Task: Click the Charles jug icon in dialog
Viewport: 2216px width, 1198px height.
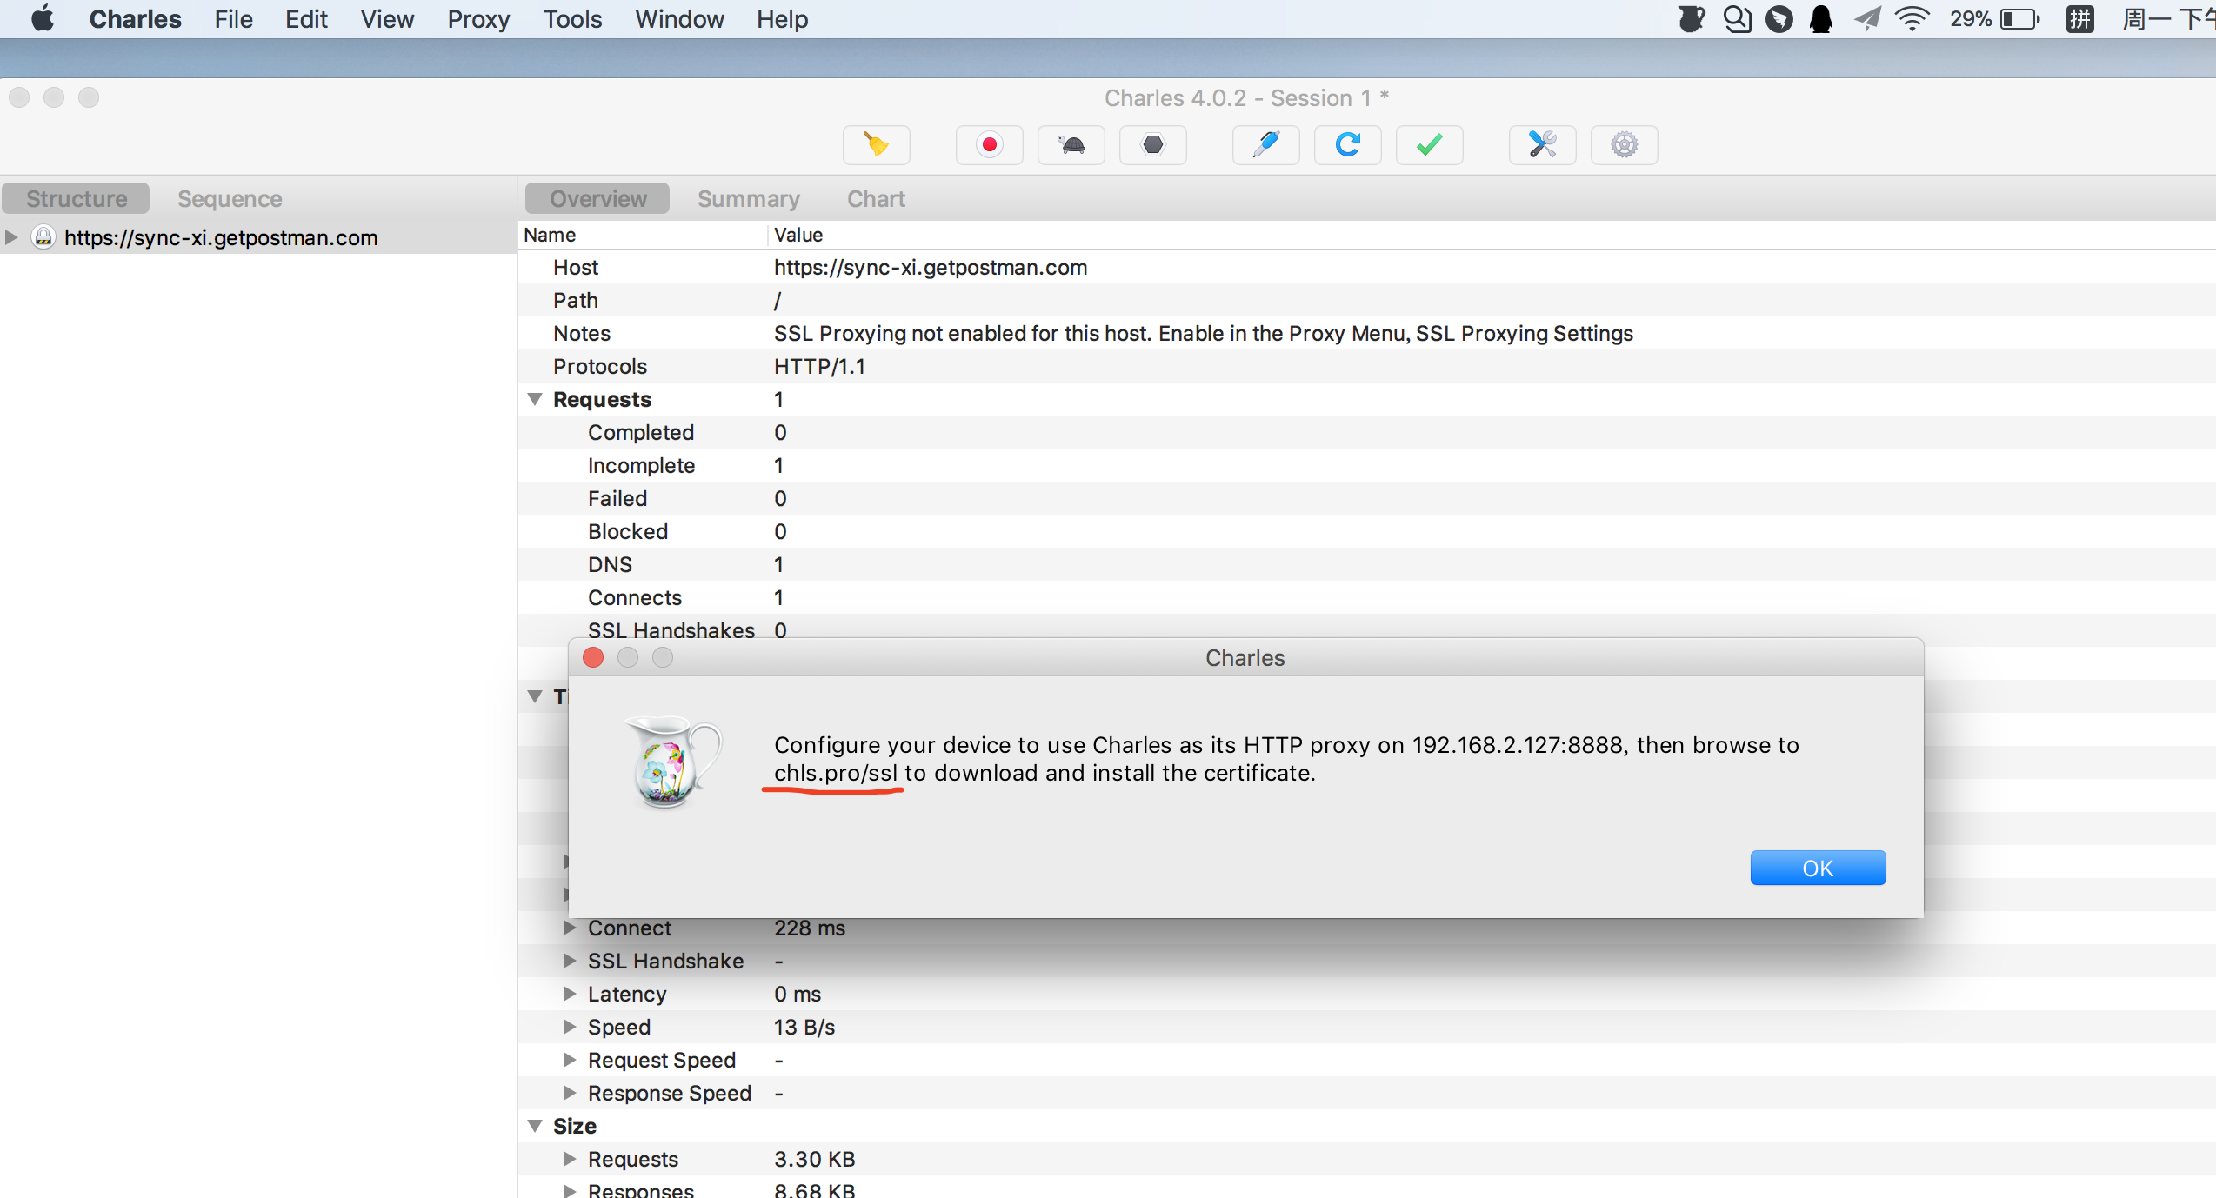Action: pyautogui.click(x=672, y=762)
